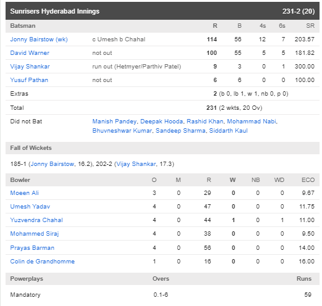Open Prayas Barman bowler profile
The width and height of the screenshot is (322, 306).
32,248
